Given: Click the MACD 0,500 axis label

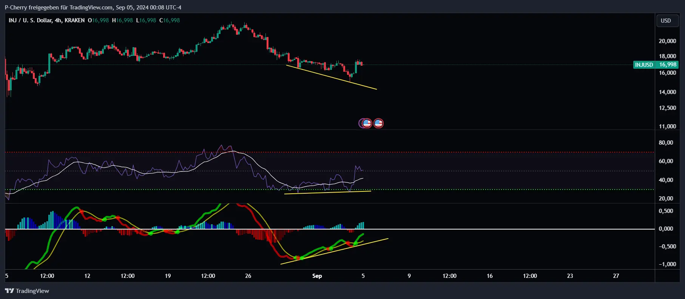Looking at the screenshot, I should coord(666,211).
